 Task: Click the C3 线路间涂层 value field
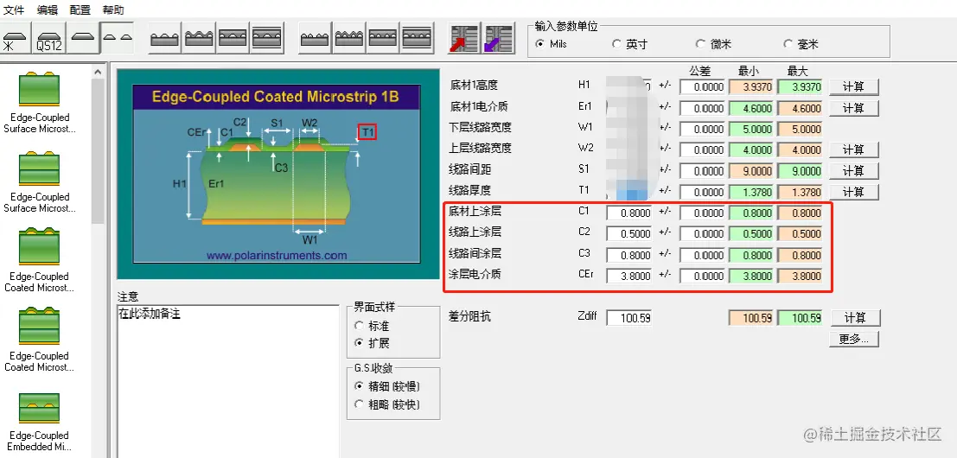pos(629,255)
